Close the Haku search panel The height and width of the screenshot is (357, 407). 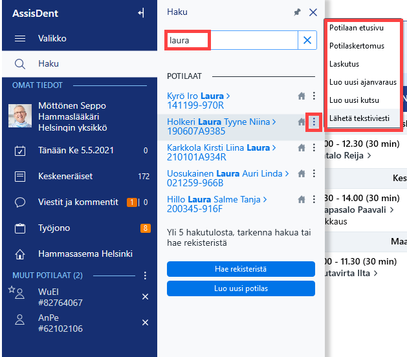point(313,12)
